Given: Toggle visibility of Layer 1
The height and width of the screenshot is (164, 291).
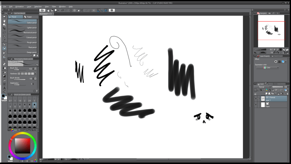Looking at the screenshot, I should point(256,99).
